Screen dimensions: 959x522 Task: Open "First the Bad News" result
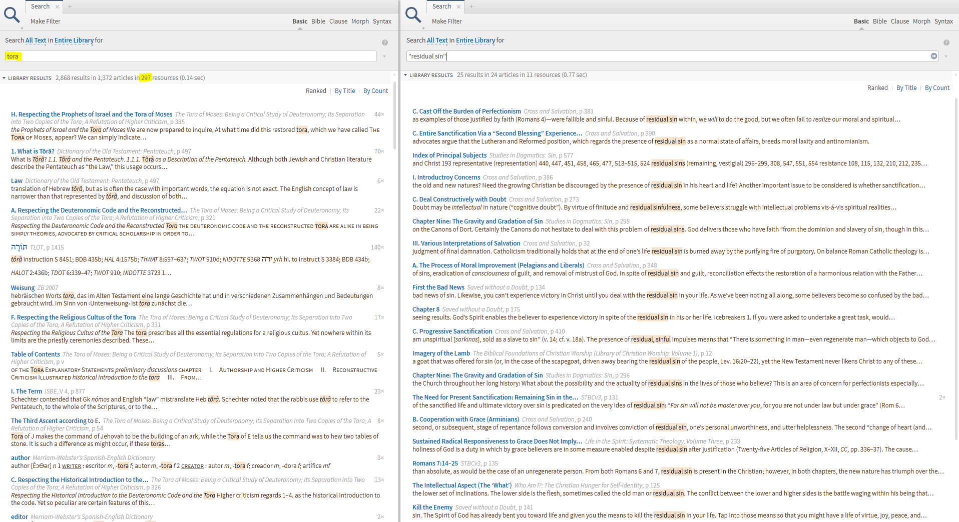click(x=438, y=287)
